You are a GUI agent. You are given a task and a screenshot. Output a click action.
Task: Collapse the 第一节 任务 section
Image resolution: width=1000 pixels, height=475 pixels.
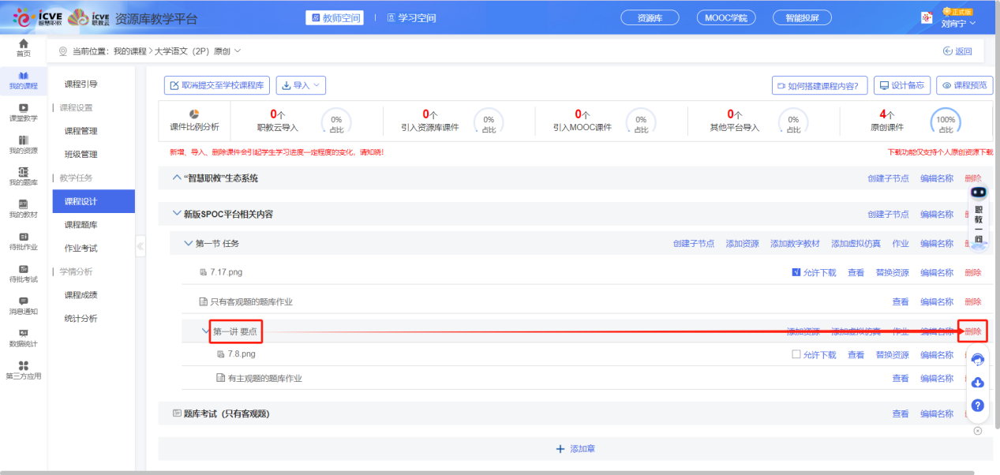[188, 244]
